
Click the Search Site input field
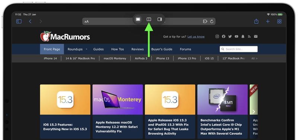coord(239,49)
